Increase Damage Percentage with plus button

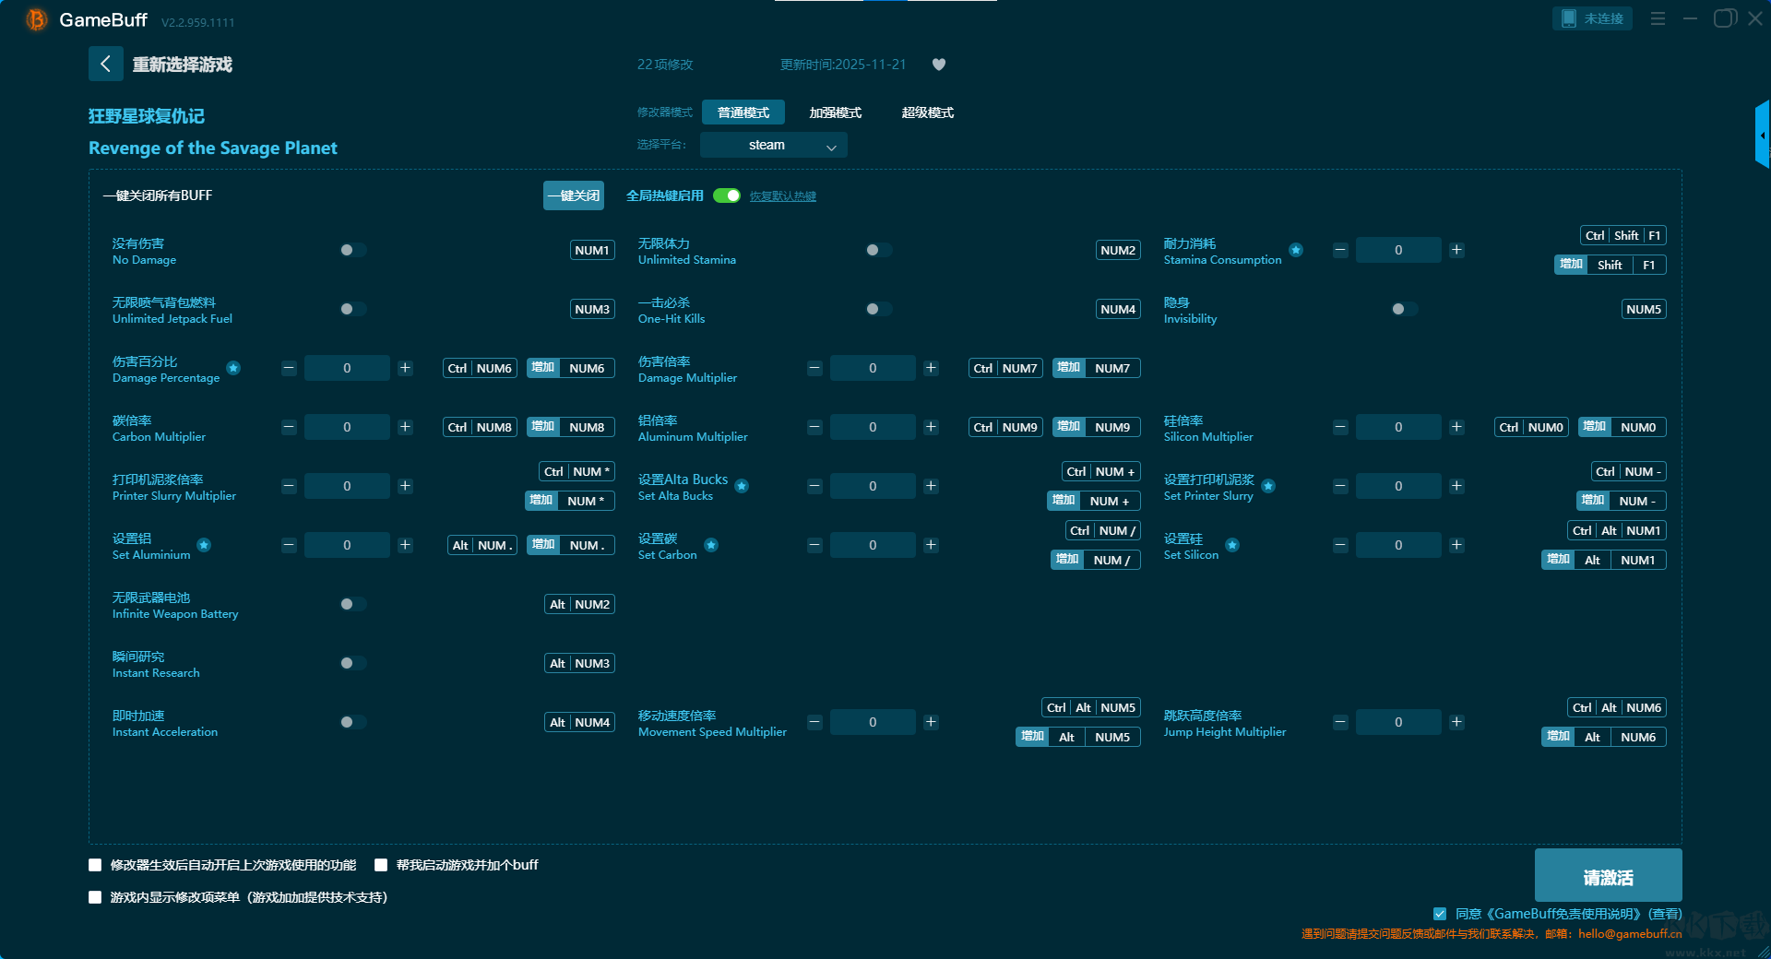click(x=405, y=368)
